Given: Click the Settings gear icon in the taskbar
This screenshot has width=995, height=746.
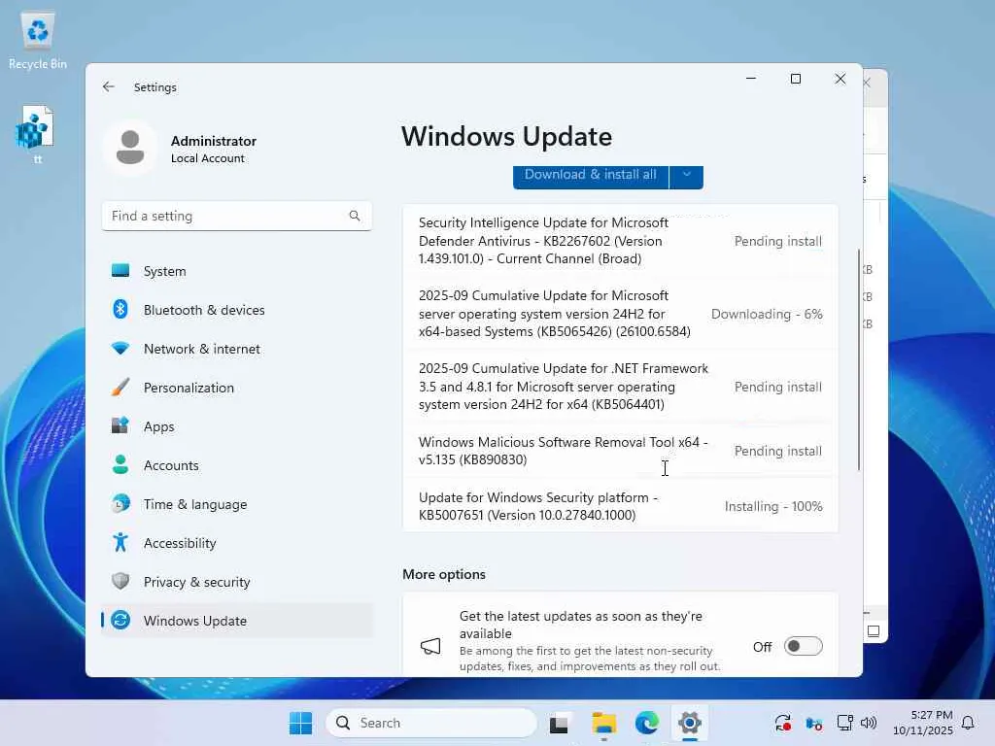Looking at the screenshot, I should click(x=690, y=723).
